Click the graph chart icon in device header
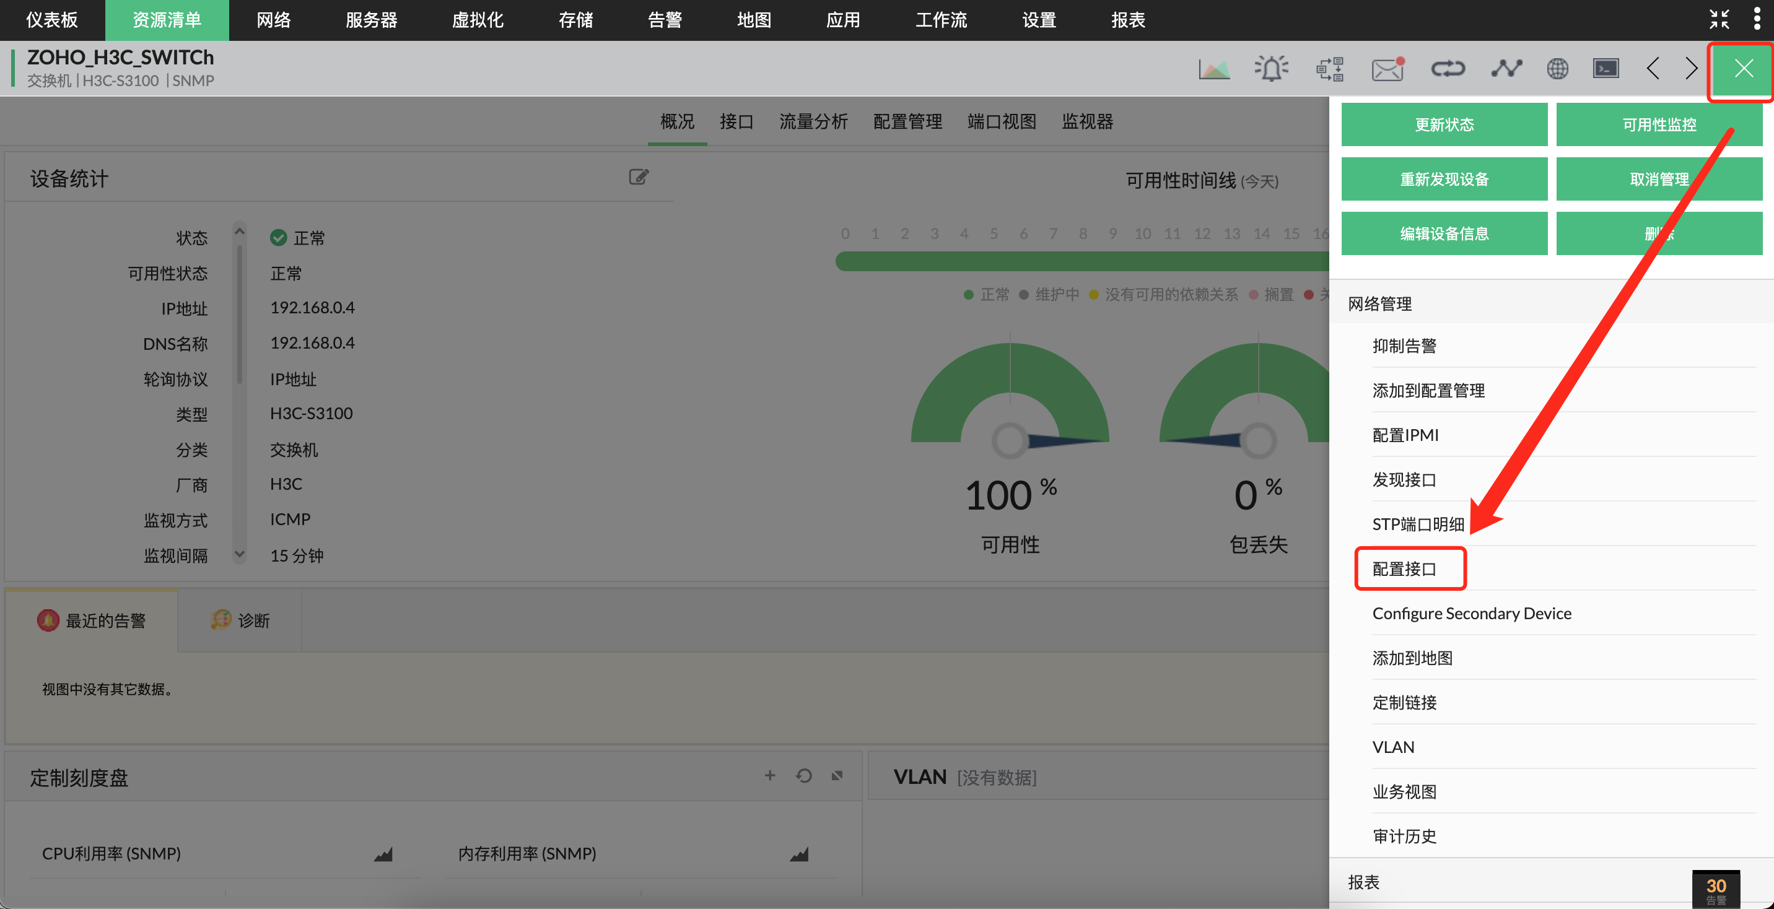This screenshot has height=909, width=1774. [x=1213, y=69]
